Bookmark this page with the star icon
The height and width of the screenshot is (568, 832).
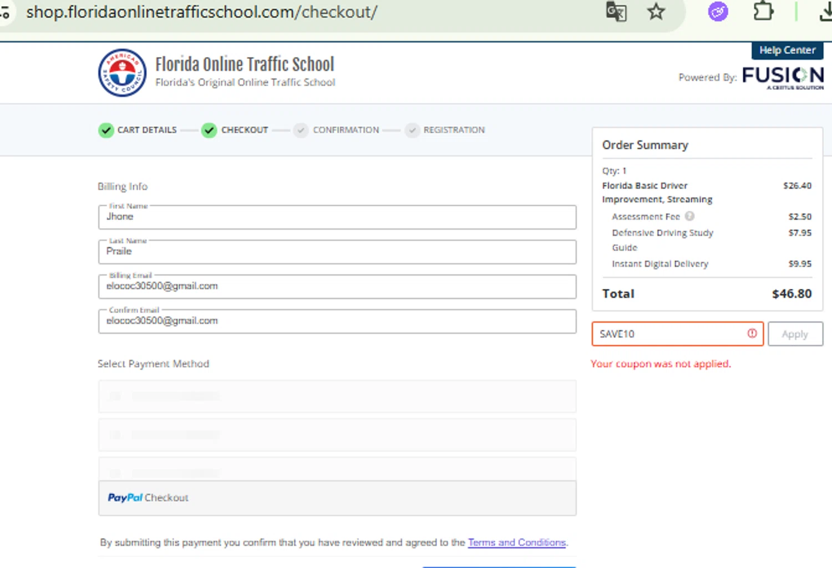pyautogui.click(x=656, y=12)
